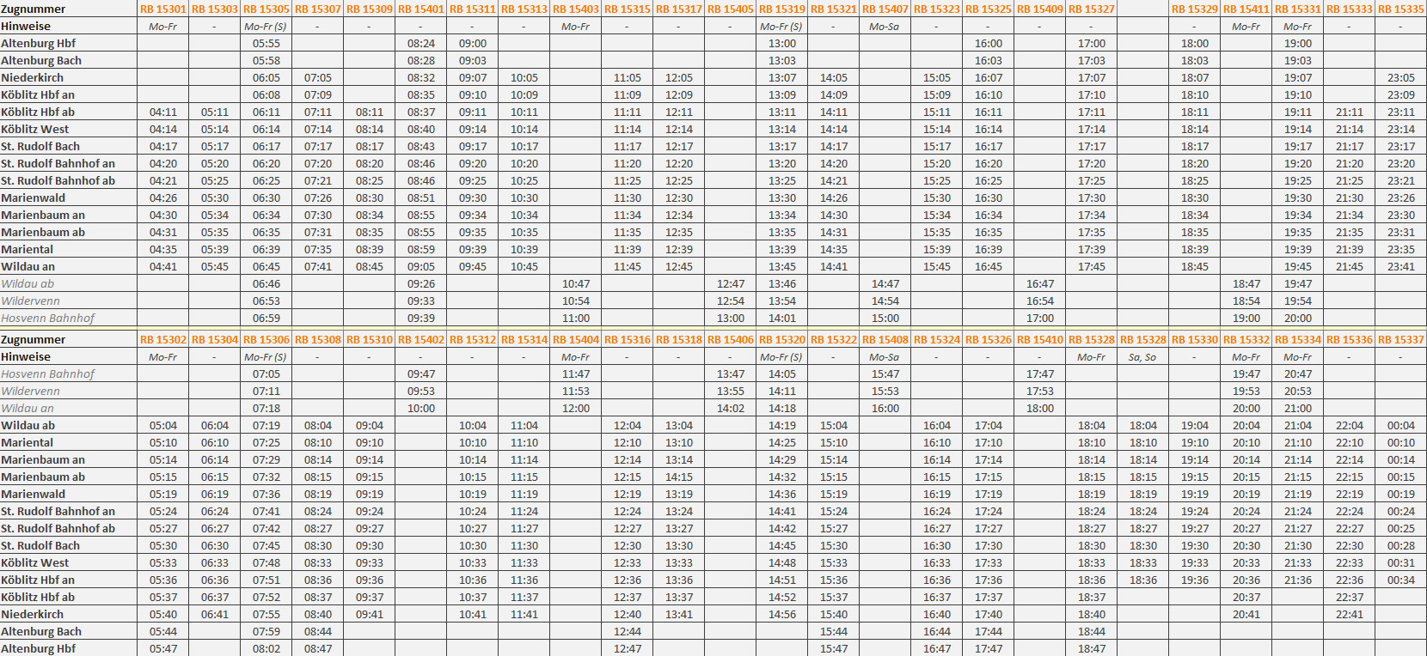This screenshot has width=1427, height=656.
Task: Click the 16:00 Altenburg Hbf time for RB 15325
Action: [989, 43]
